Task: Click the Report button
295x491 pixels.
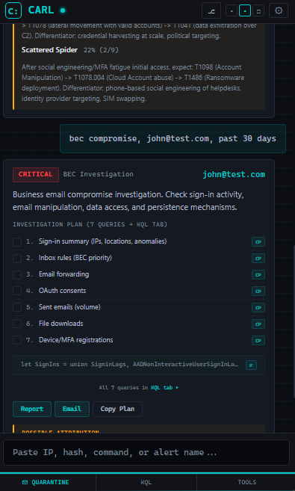Action: 32,409
